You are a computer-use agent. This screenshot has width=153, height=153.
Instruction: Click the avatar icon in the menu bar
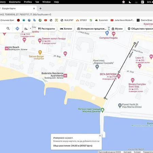click(x=123, y=2)
